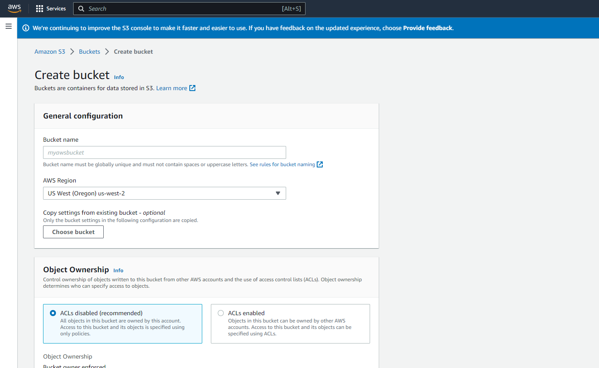This screenshot has width=599, height=368.
Task: Click the AWS logo
Action: (14, 9)
